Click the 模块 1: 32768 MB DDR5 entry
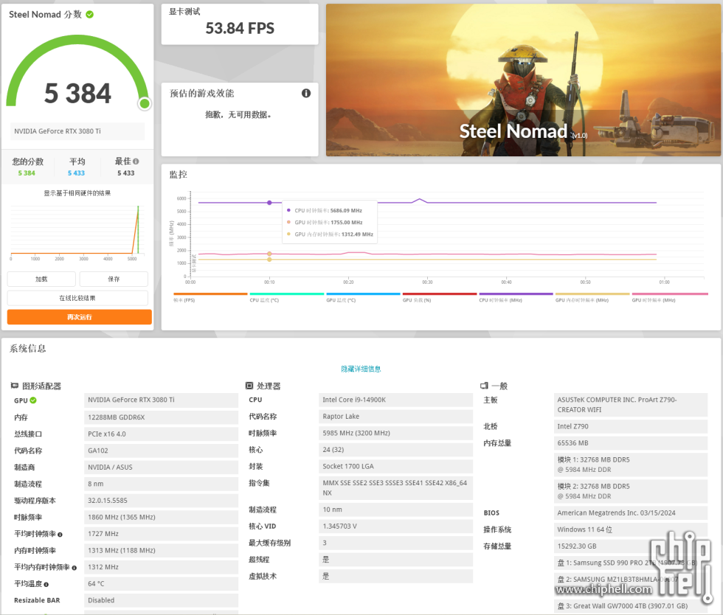Screen dimensions: 723x615 (x=630, y=465)
